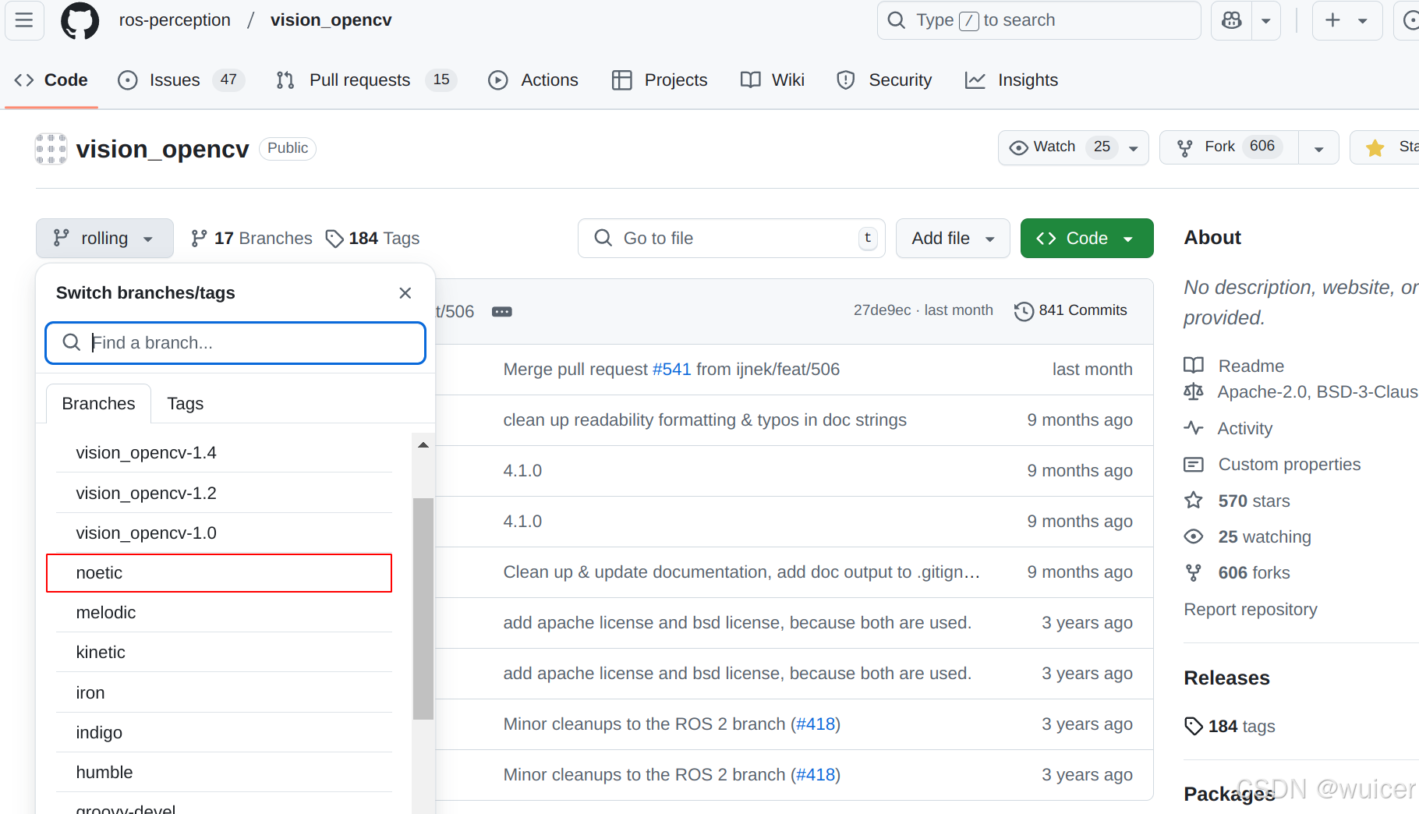Select the noetic branch
The width and height of the screenshot is (1419, 814).
tap(219, 573)
